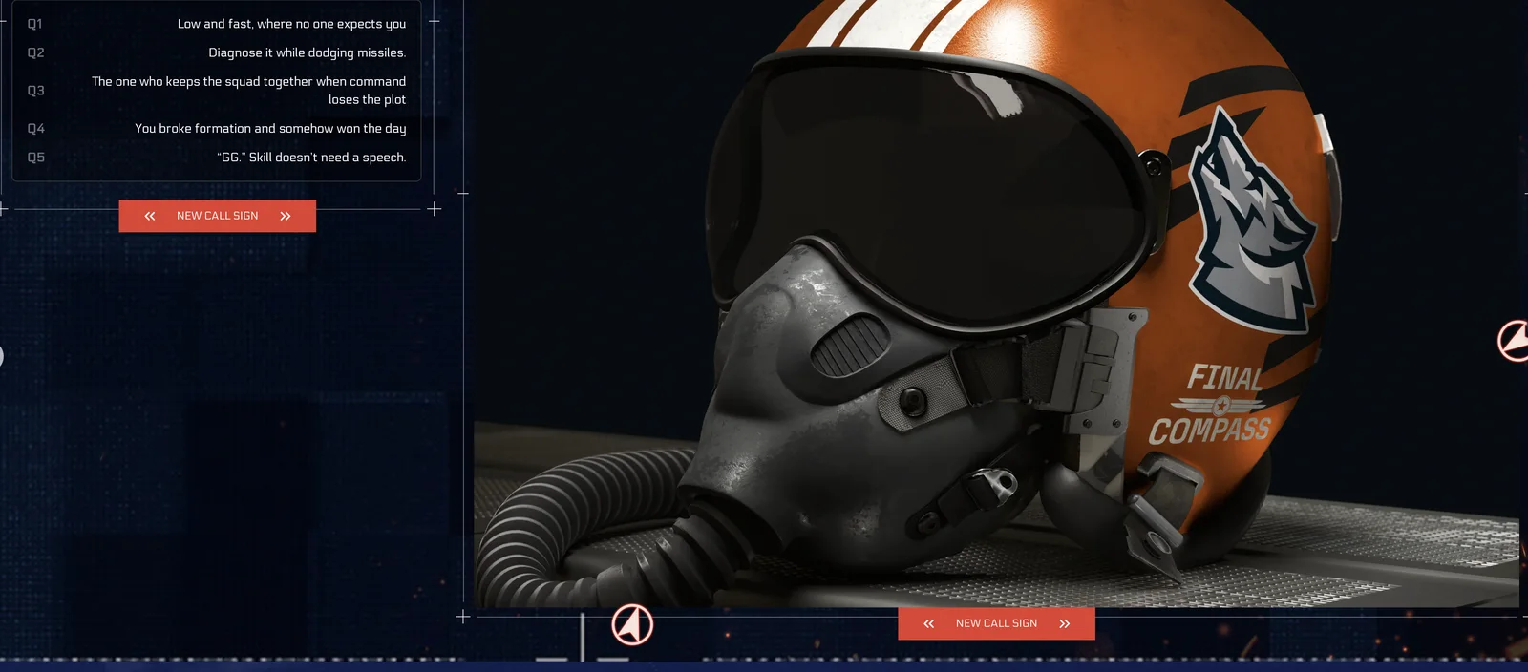
Task: Click the FINAL COMPASS logo on the helmet
Action: coord(1210,405)
